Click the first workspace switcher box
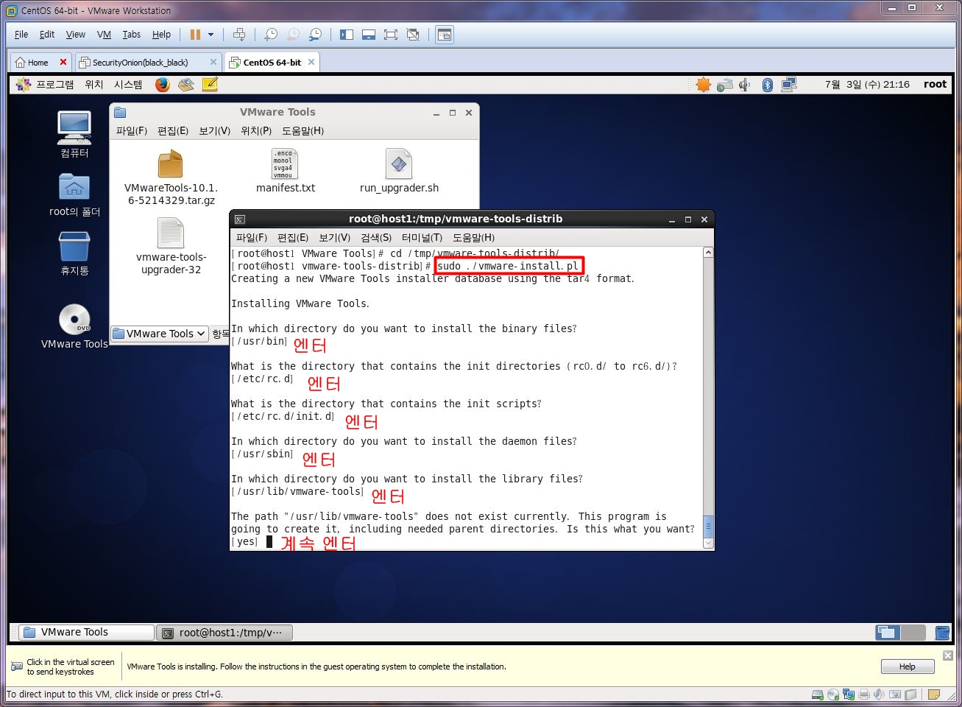 coord(888,633)
